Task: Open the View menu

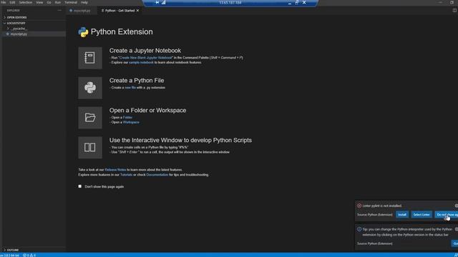Action: pos(39,2)
